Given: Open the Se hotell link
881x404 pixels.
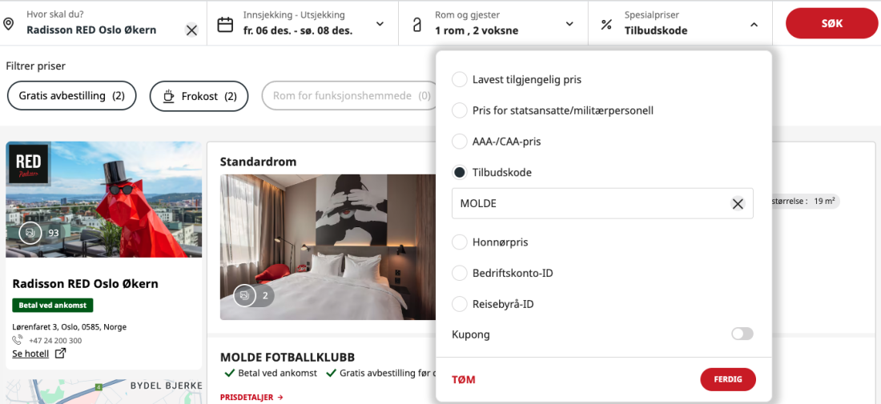Looking at the screenshot, I should coord(31,354).
